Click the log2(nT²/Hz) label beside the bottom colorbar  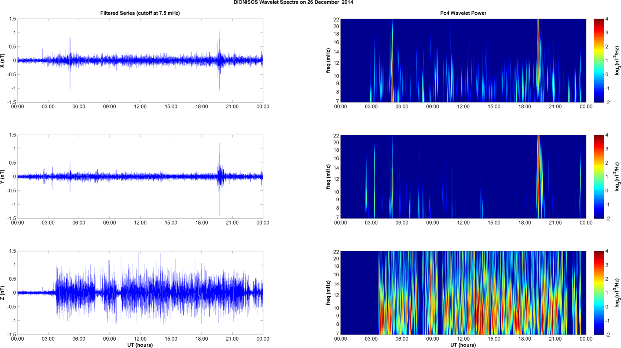tap(617, 293)
